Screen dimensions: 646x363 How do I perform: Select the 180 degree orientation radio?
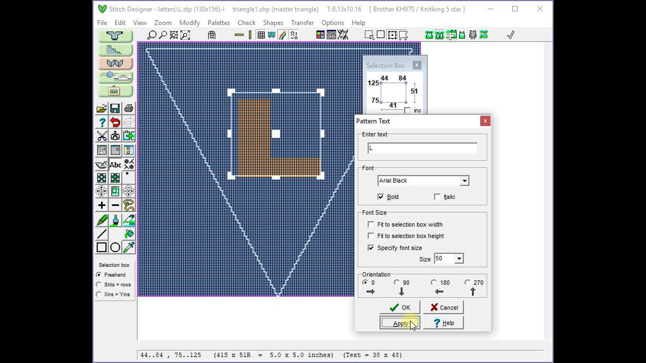coord(434,282)
